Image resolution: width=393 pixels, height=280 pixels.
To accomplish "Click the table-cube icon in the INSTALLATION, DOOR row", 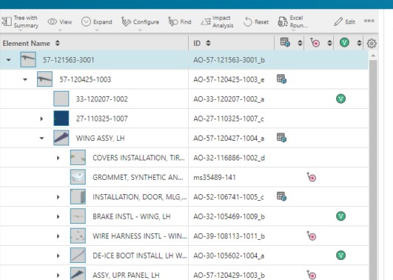I will pyautogui.click(x=281, y=196).
